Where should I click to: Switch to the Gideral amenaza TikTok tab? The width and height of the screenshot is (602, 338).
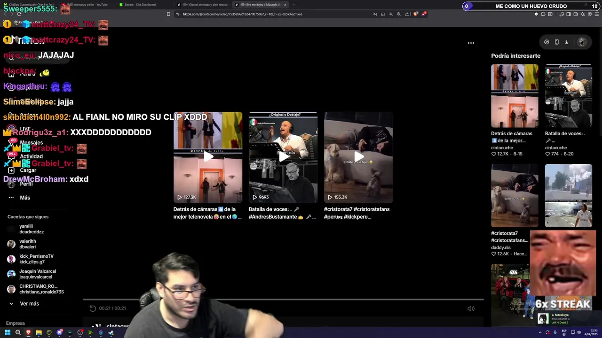[203, 5]
